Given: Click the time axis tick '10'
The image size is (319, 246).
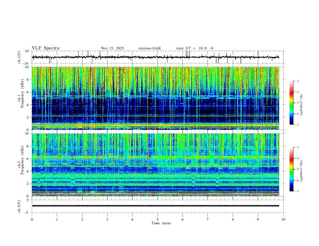Looking at the screenshot, I should click(x=283, y=219).
